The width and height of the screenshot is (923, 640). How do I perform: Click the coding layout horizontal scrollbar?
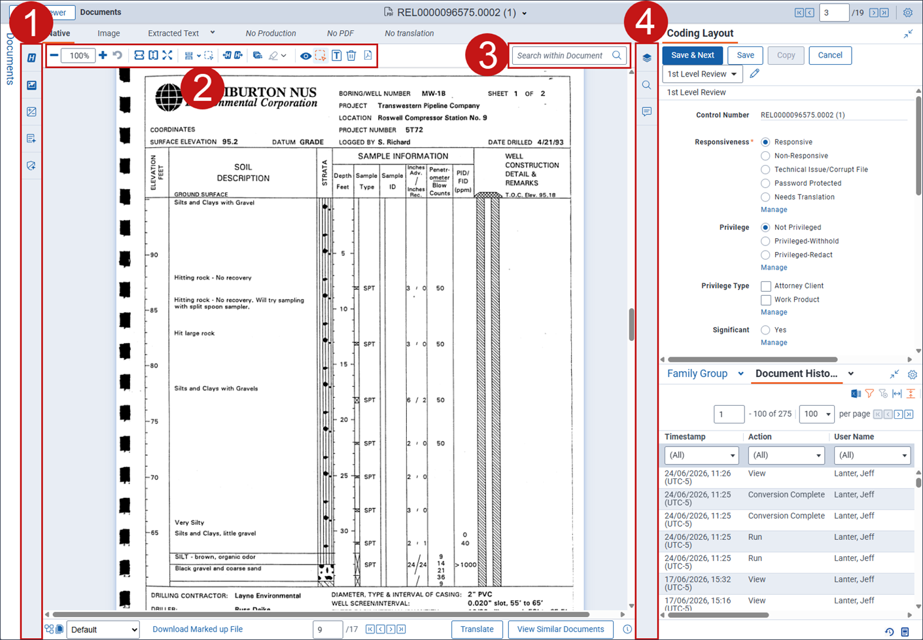[x=752, y=359]
